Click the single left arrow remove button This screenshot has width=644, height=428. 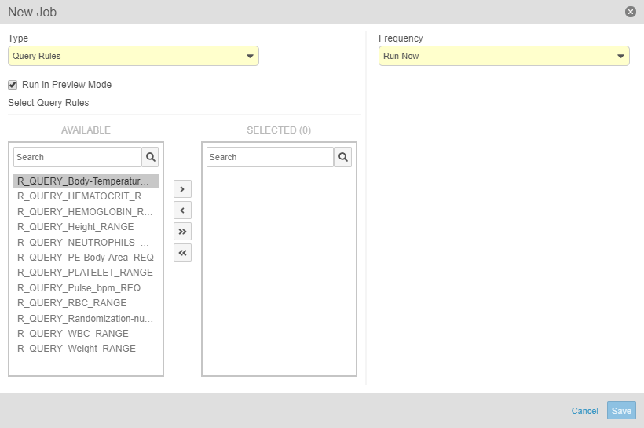182,210
